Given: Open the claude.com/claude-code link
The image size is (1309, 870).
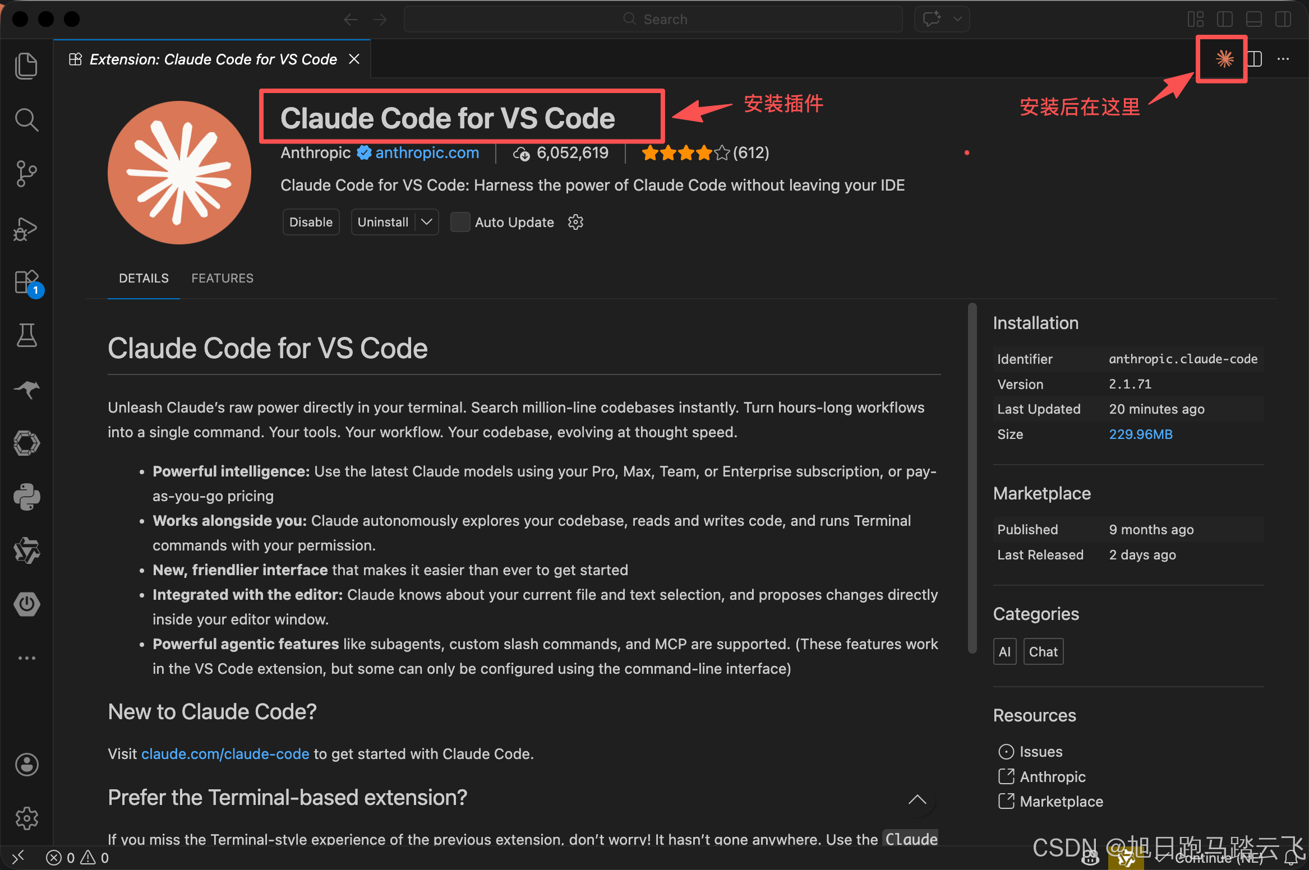Looking at the screenshot, I should click(x=225, y=754).
